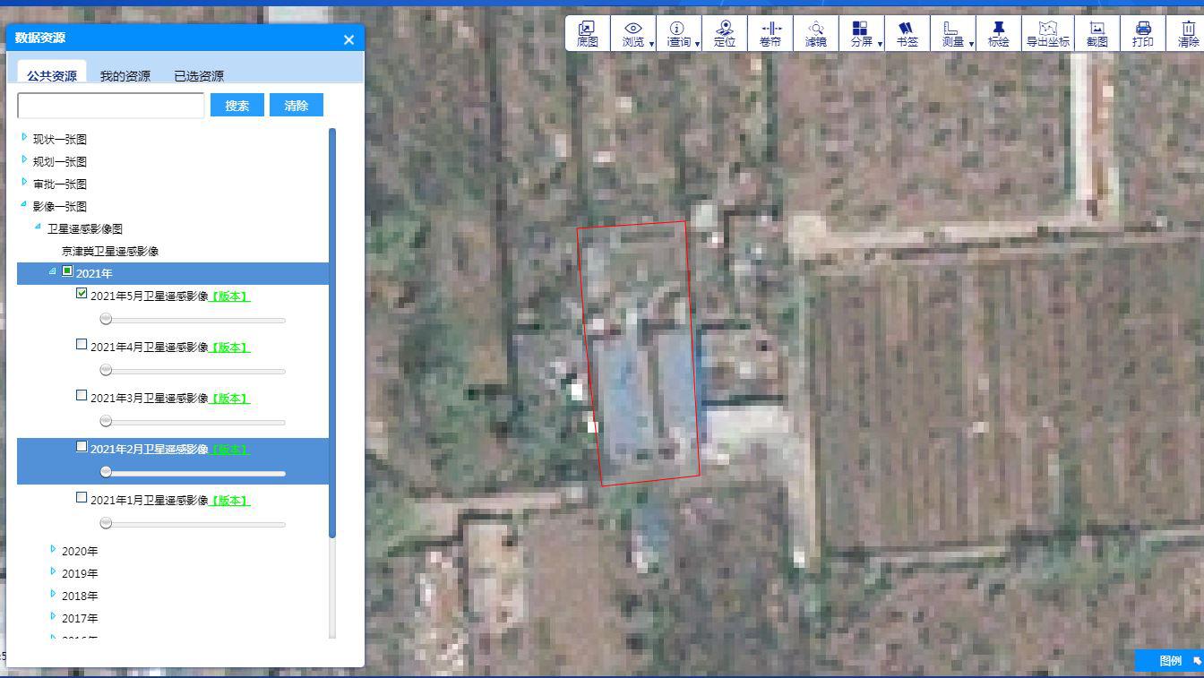Clear the map with the toolbar 清除 trash icon

[x=1188, y=29]
